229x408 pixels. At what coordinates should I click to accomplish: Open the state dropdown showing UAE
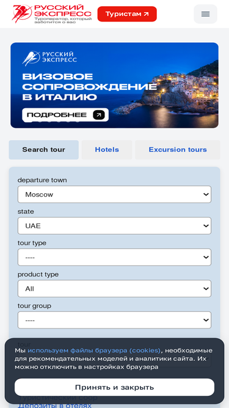(114, 226)
